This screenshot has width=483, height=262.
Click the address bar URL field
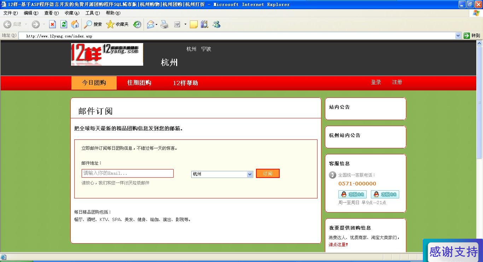(237, 36)
